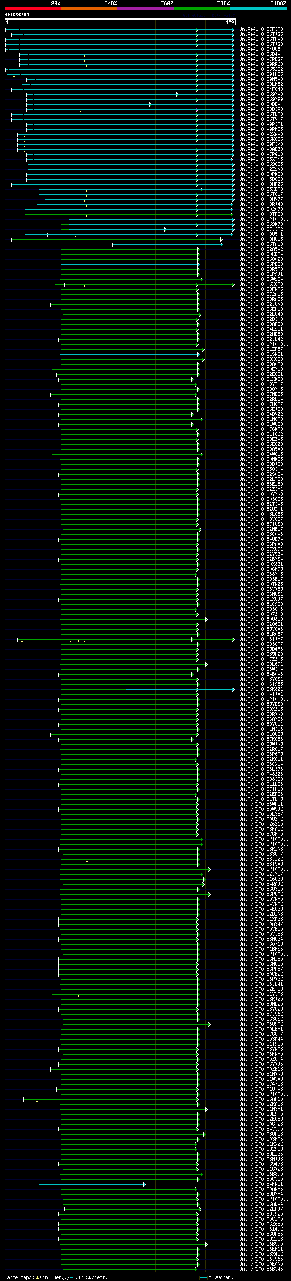Select hit label UniRef100_Q0DDV4
The width and height of the screenshot is (291, 1281).
(261, 105)
